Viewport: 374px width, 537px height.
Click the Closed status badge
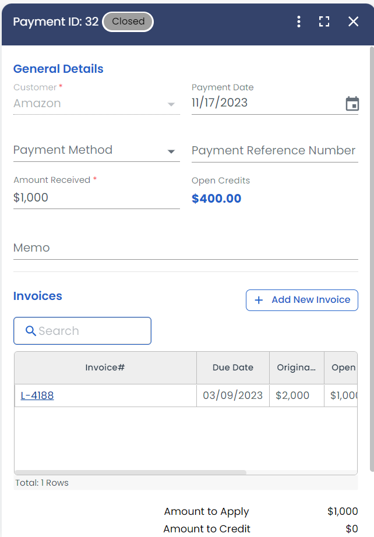click(x=128, y=22)
